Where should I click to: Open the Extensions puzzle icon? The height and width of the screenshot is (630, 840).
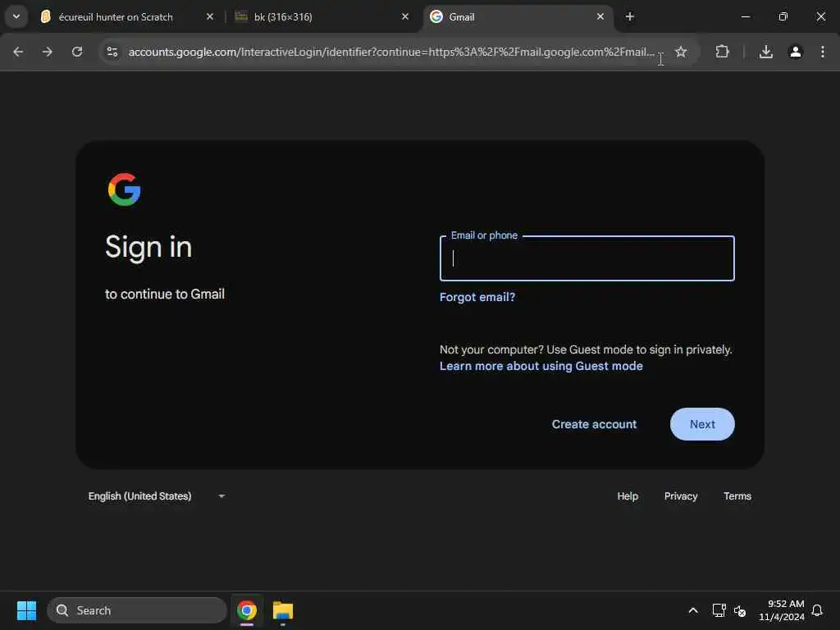pyautogui.click(x=722, y=52)
